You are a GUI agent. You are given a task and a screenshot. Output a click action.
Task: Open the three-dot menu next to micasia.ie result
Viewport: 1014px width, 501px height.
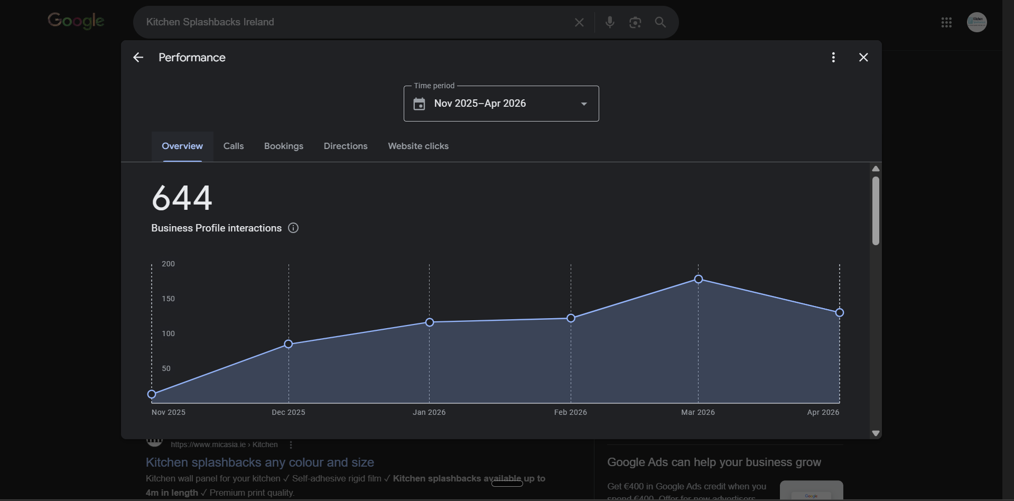pos(291,444)
